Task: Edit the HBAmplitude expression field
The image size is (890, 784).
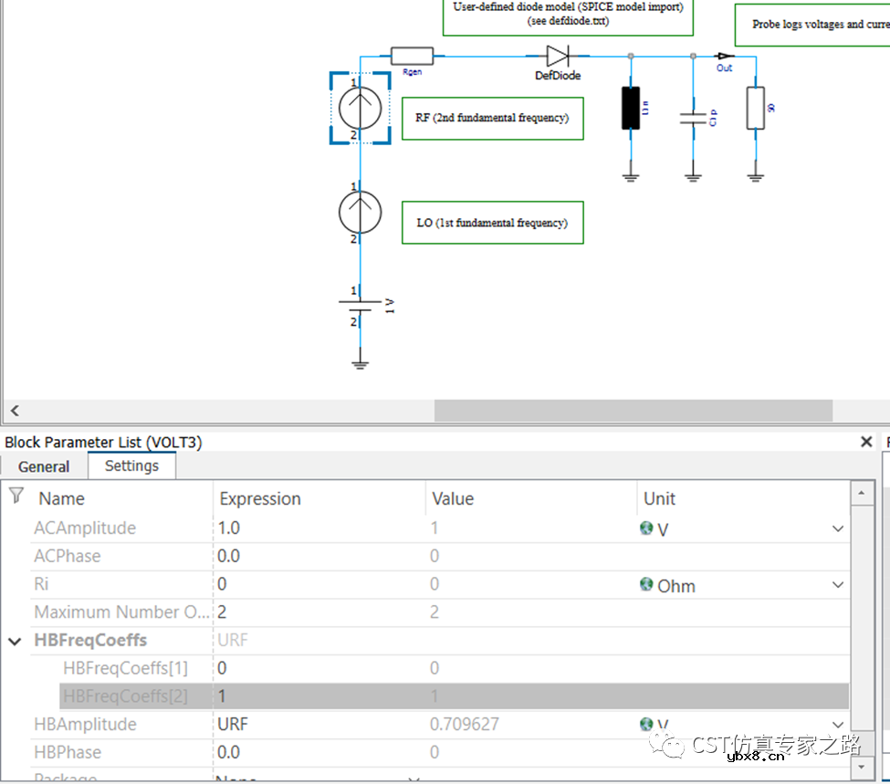Action: 319,725
